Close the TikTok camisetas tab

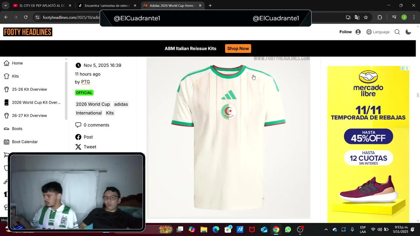tap(136, 6)
